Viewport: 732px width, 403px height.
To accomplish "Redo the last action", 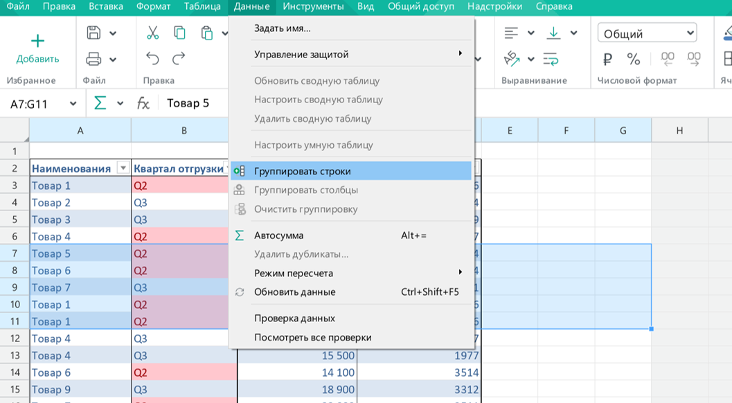I will 179,59.
